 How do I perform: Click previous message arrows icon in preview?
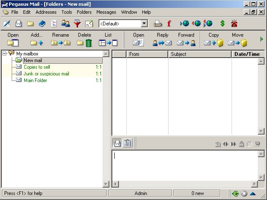226,144
